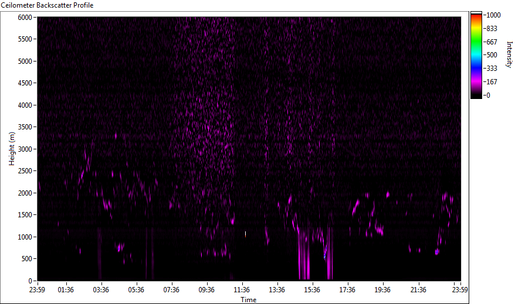Click the 500 height axis tick label
Image resolution: width=515 pixels, height=304 pixels.
coord(27,259)
